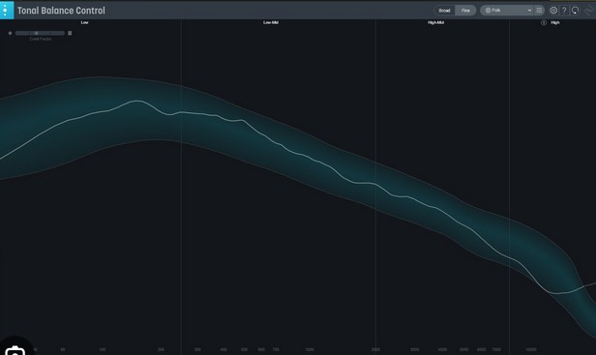Screen dimensions: 596x355
Task: Click the 2000 frequency axis label
Action: (x=375, y=349)
